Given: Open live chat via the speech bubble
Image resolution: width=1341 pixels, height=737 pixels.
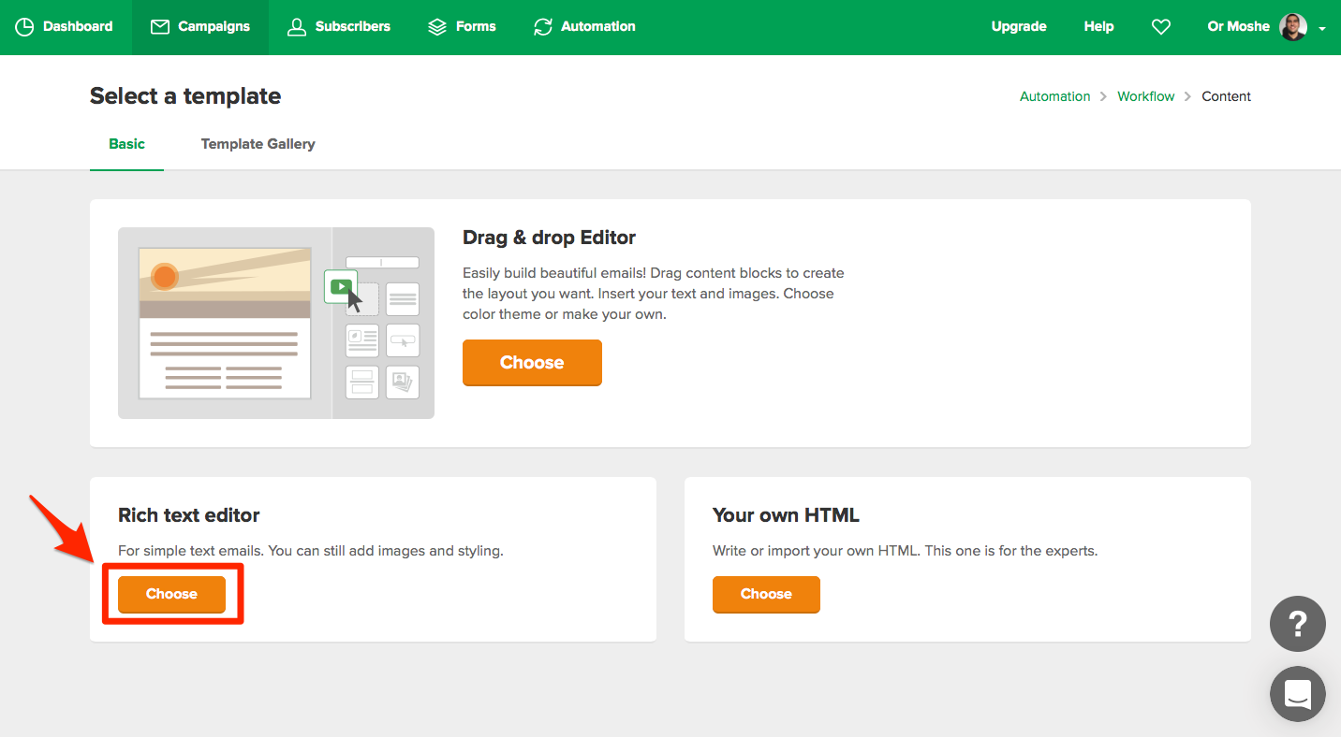Looking at the screenshot, I should point(1297,693).
